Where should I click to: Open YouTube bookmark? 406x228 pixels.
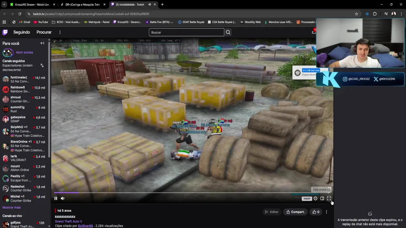[x=41, y=22]
